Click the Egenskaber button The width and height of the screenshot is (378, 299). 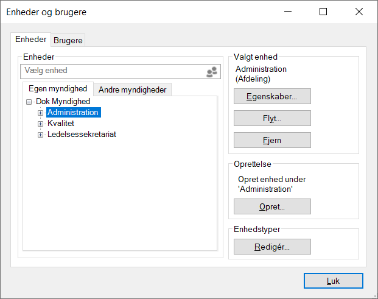coord(272,96)
